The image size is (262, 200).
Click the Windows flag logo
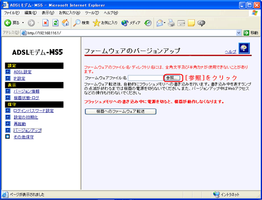[255, 13]
